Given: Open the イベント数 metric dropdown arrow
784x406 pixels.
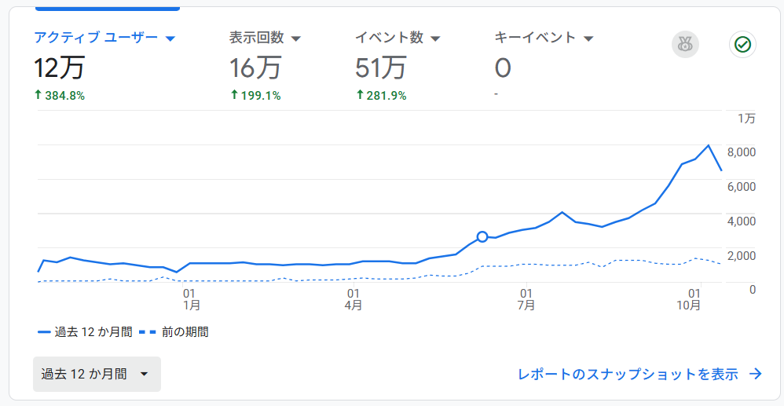Looking at the screenshot, I should coord(435,38).
